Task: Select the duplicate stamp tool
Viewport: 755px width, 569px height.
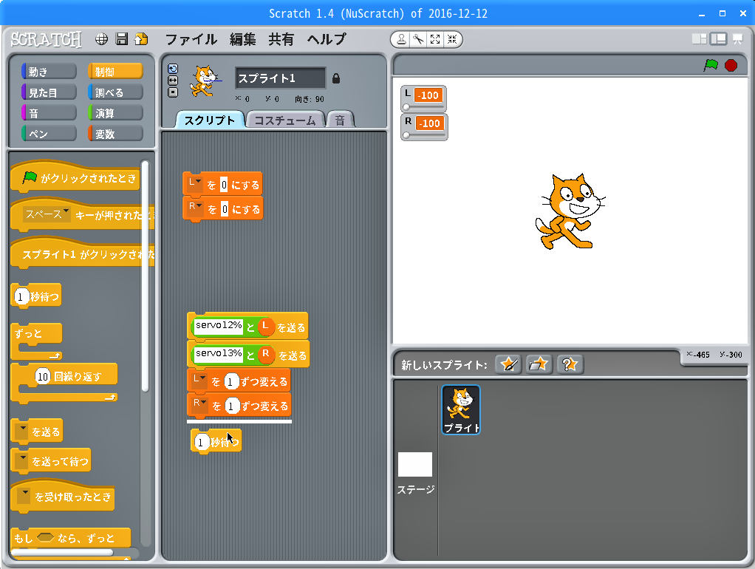Action: 400,39
